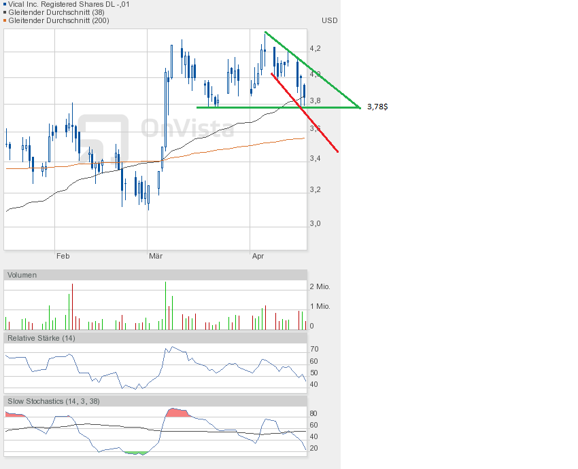Viewport: 578px width, 469px height.
Task: Click the 'Relative Stärke (14)' panel header
Action: click(155, 338)
